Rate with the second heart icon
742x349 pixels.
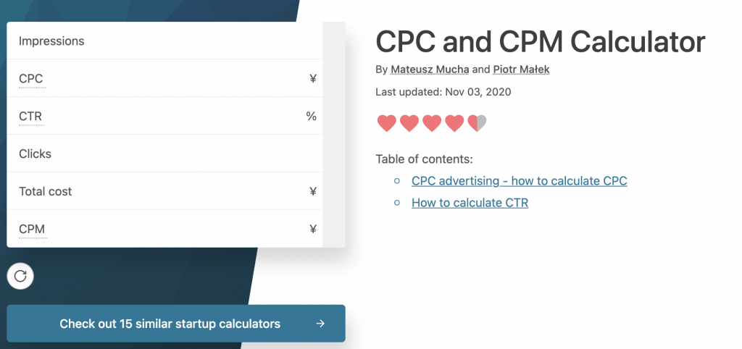(409, 123)
